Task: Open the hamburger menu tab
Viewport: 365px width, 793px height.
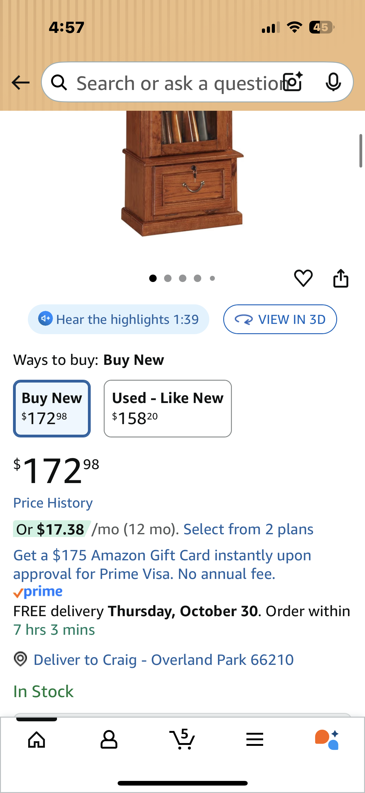Action: pyautogui.click(x=255, y=740)
